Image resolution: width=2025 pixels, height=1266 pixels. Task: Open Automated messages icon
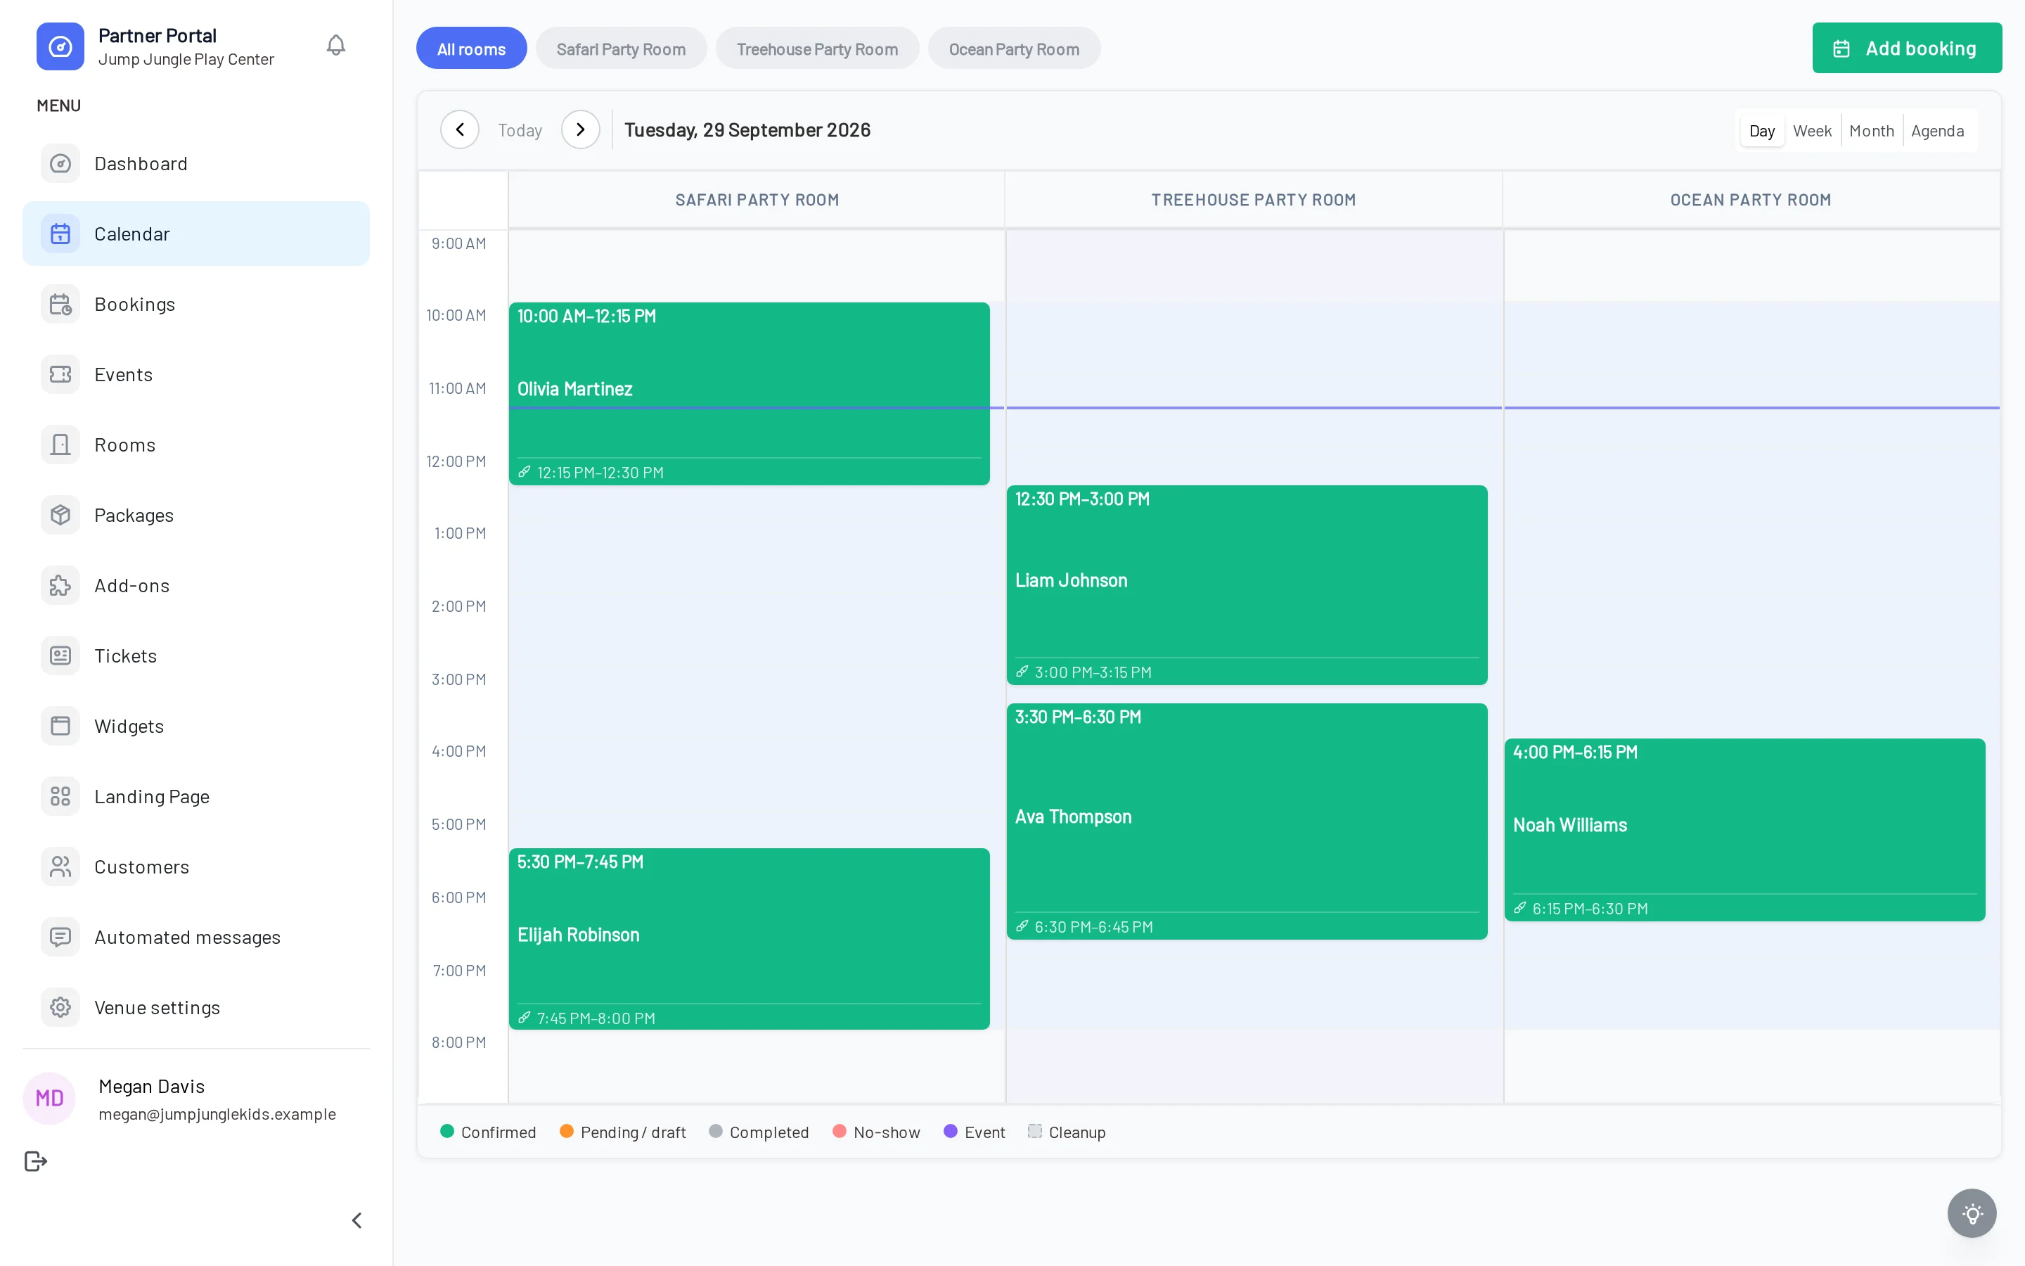tap(60, 937)
